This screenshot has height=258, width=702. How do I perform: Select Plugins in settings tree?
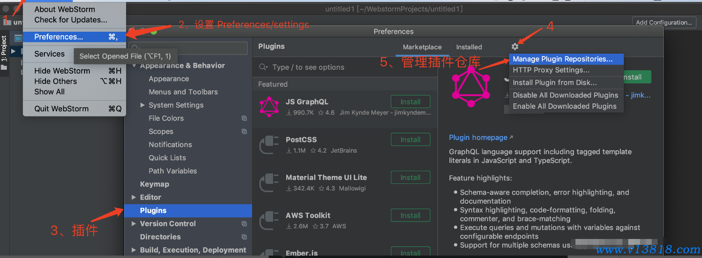point(188,211)
